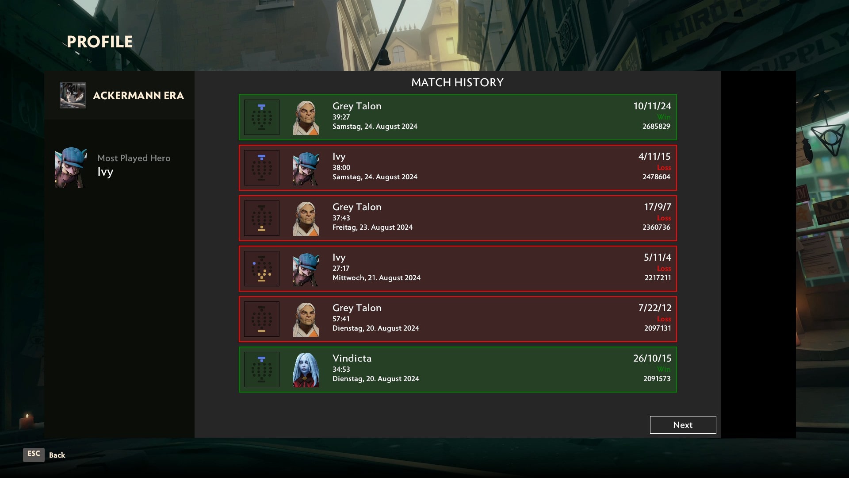Click Back to return to previous screen
Screen dimensions: 849x478
57,455
